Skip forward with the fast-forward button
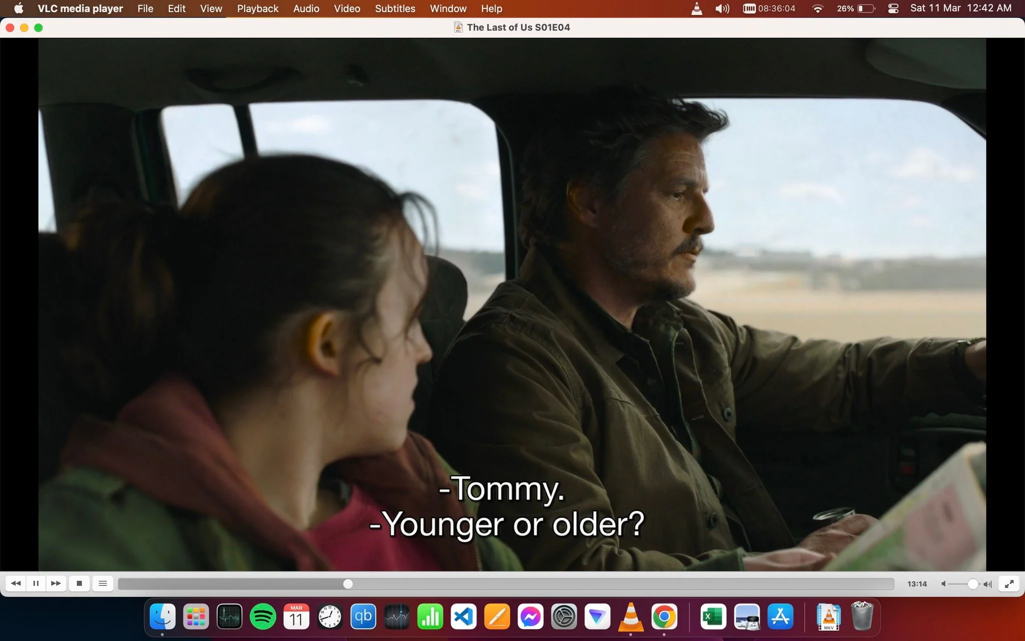Screen dimensions: 1025x641 coord(56,583)
